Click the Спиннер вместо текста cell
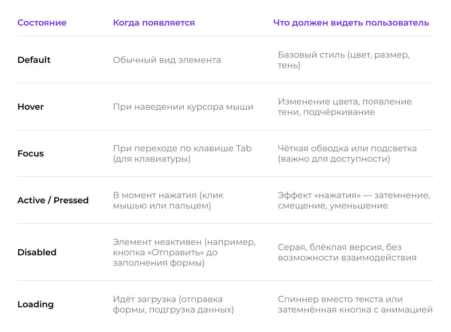Image resolution: width=451 pixels, height=332 pixels. (x=355, y=304)
